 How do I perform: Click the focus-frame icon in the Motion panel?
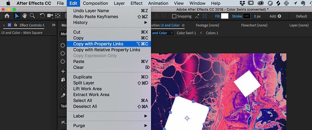click(63, 87)
